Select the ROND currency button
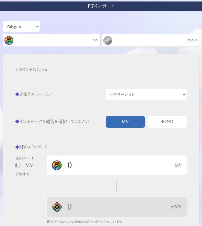202x226 pixels. pyautogui.click(x=167, y=122)
